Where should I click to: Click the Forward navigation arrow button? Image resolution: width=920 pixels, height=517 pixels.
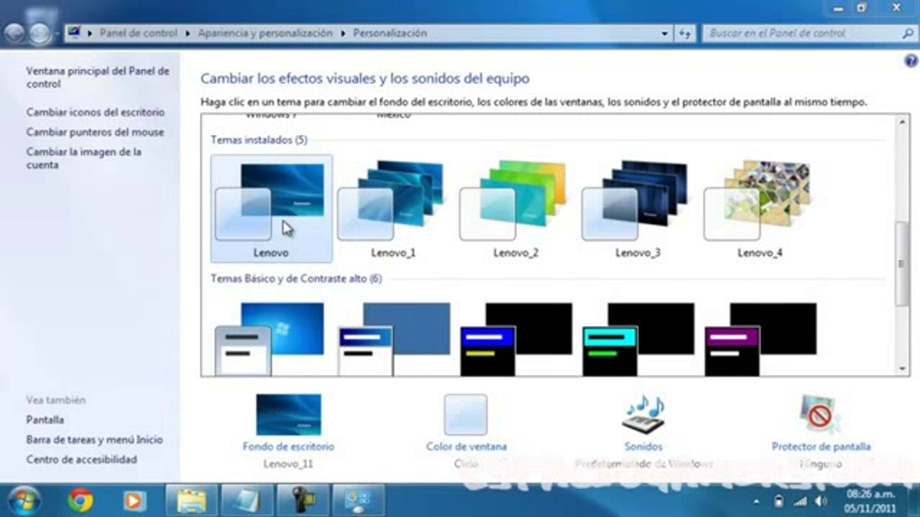[40, 33]
